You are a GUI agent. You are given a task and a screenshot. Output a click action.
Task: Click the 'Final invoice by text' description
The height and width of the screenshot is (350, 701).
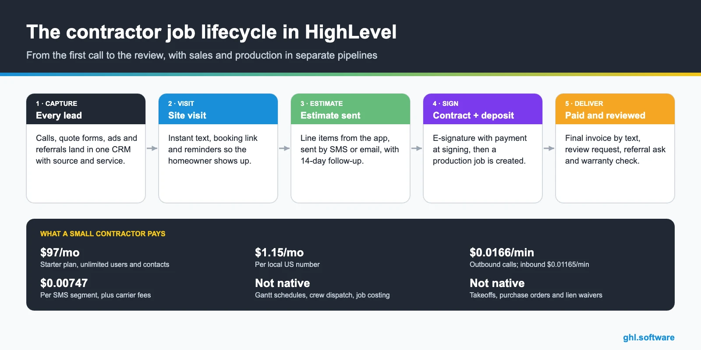pyautogui.click(x=615, y=150)
